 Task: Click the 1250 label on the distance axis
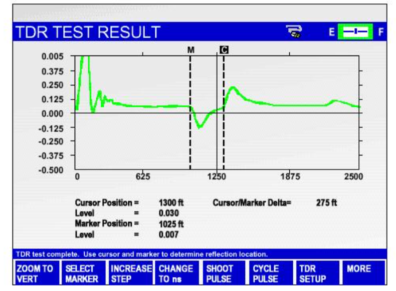[217, 177]
